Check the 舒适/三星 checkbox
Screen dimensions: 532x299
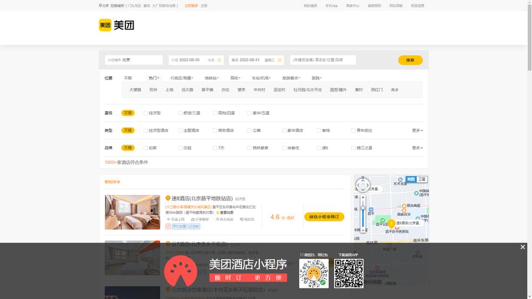coord(180,113)
